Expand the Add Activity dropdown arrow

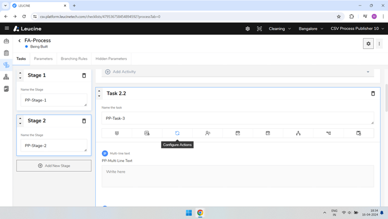[368, 72]
